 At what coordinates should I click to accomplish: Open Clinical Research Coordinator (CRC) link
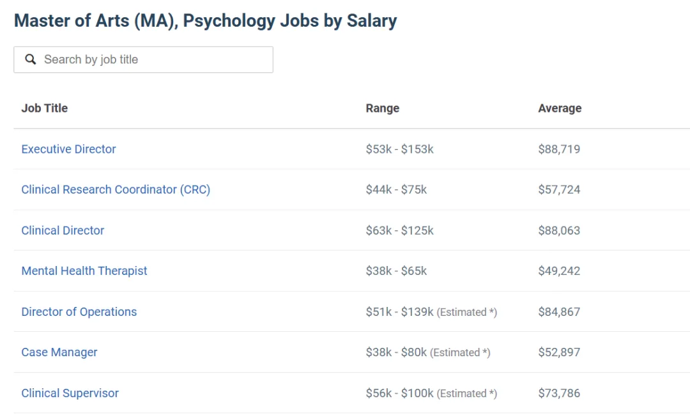click(116, 189)
